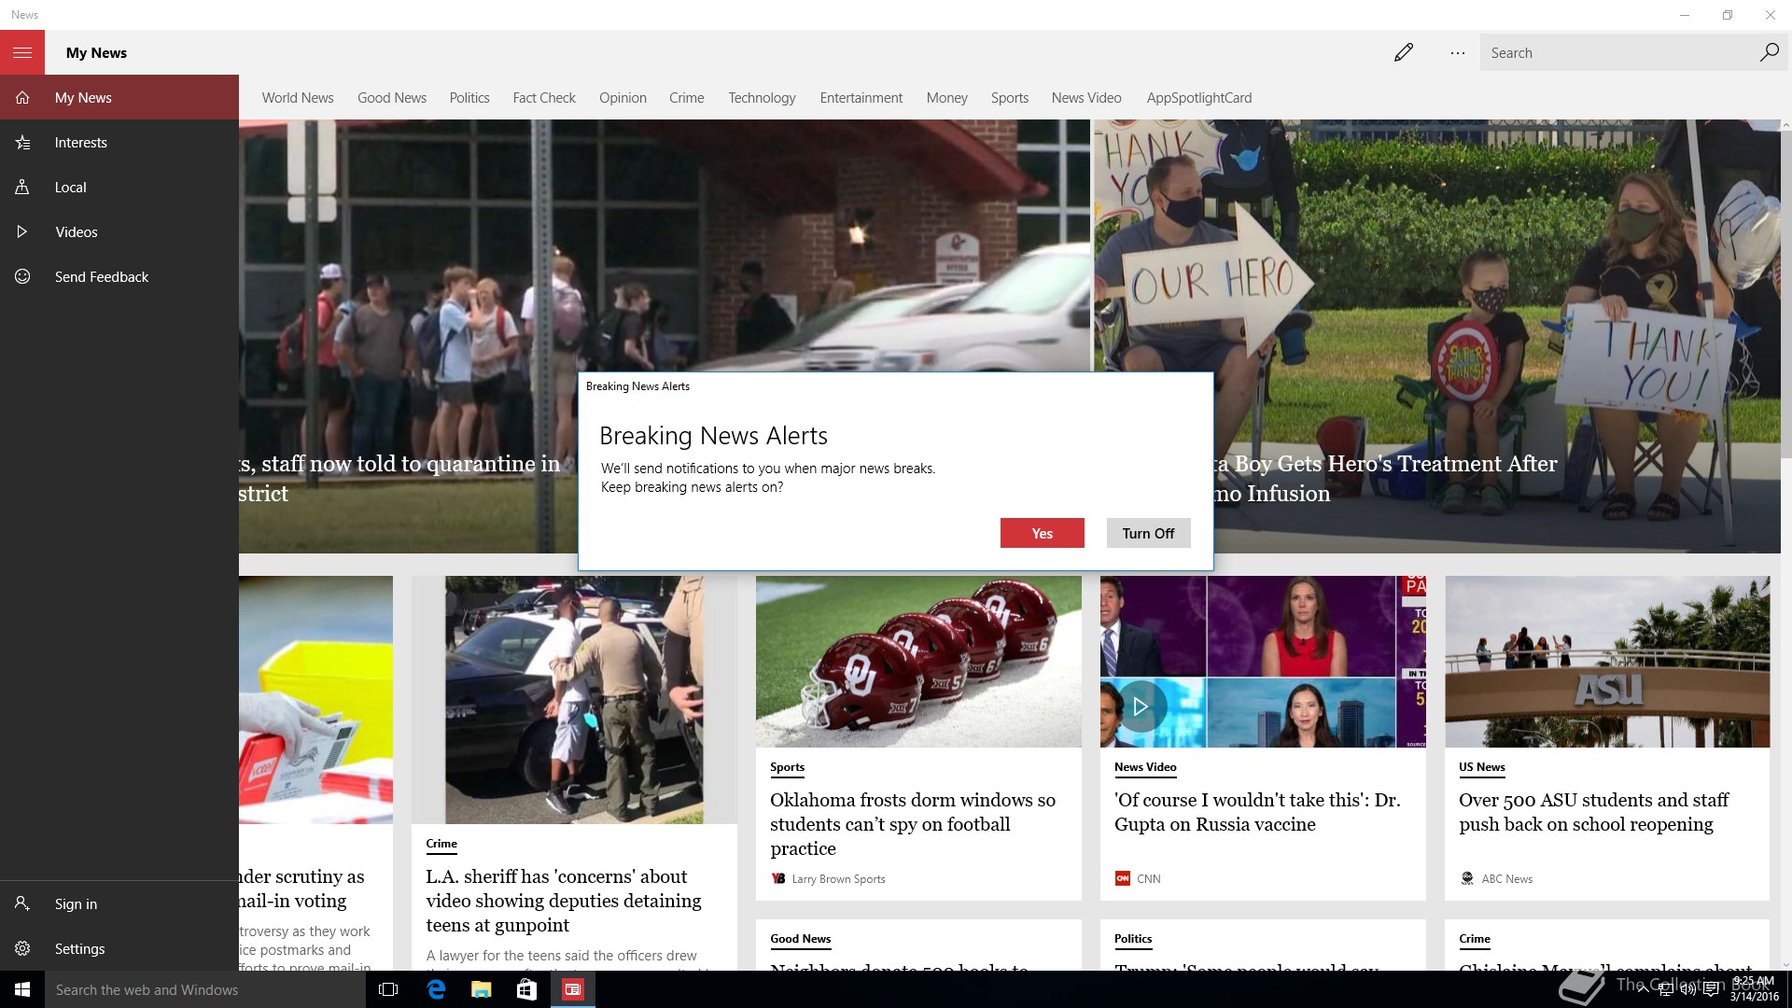Switch to the World News tab
This screenshot has width=1792, height=1008.
[x=298, y=98]
